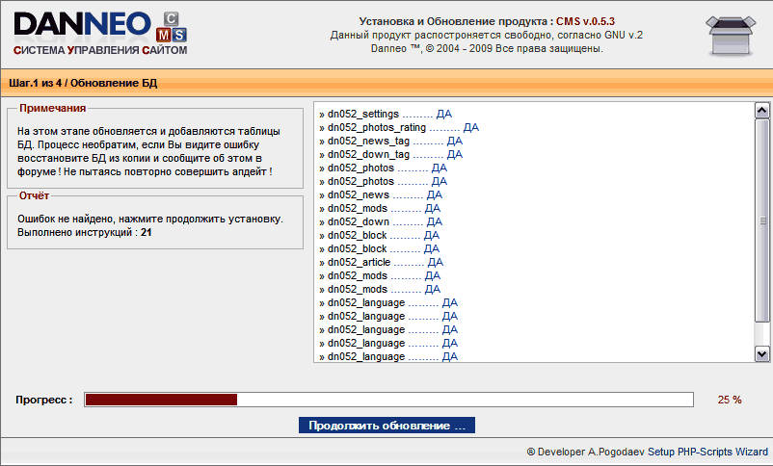
Task: Click the 25 % progress label
Action: click(730, 400)
